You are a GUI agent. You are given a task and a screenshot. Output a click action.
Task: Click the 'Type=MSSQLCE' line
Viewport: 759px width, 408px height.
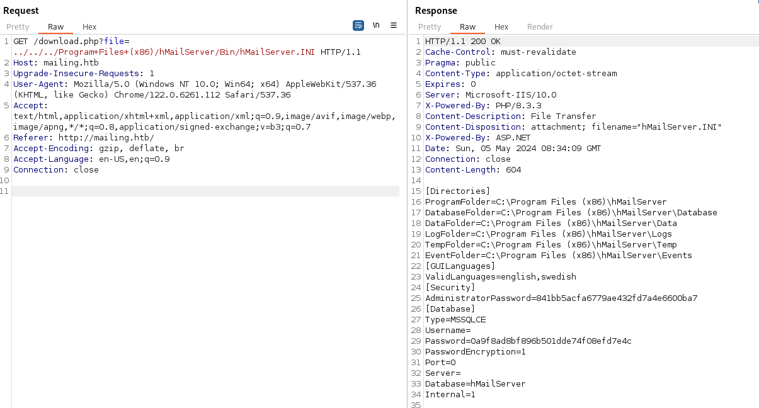coord(455,319)
